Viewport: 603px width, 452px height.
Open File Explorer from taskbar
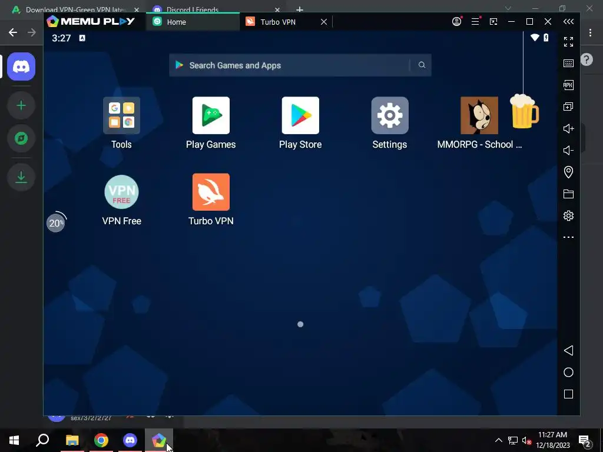coord(72,440)
